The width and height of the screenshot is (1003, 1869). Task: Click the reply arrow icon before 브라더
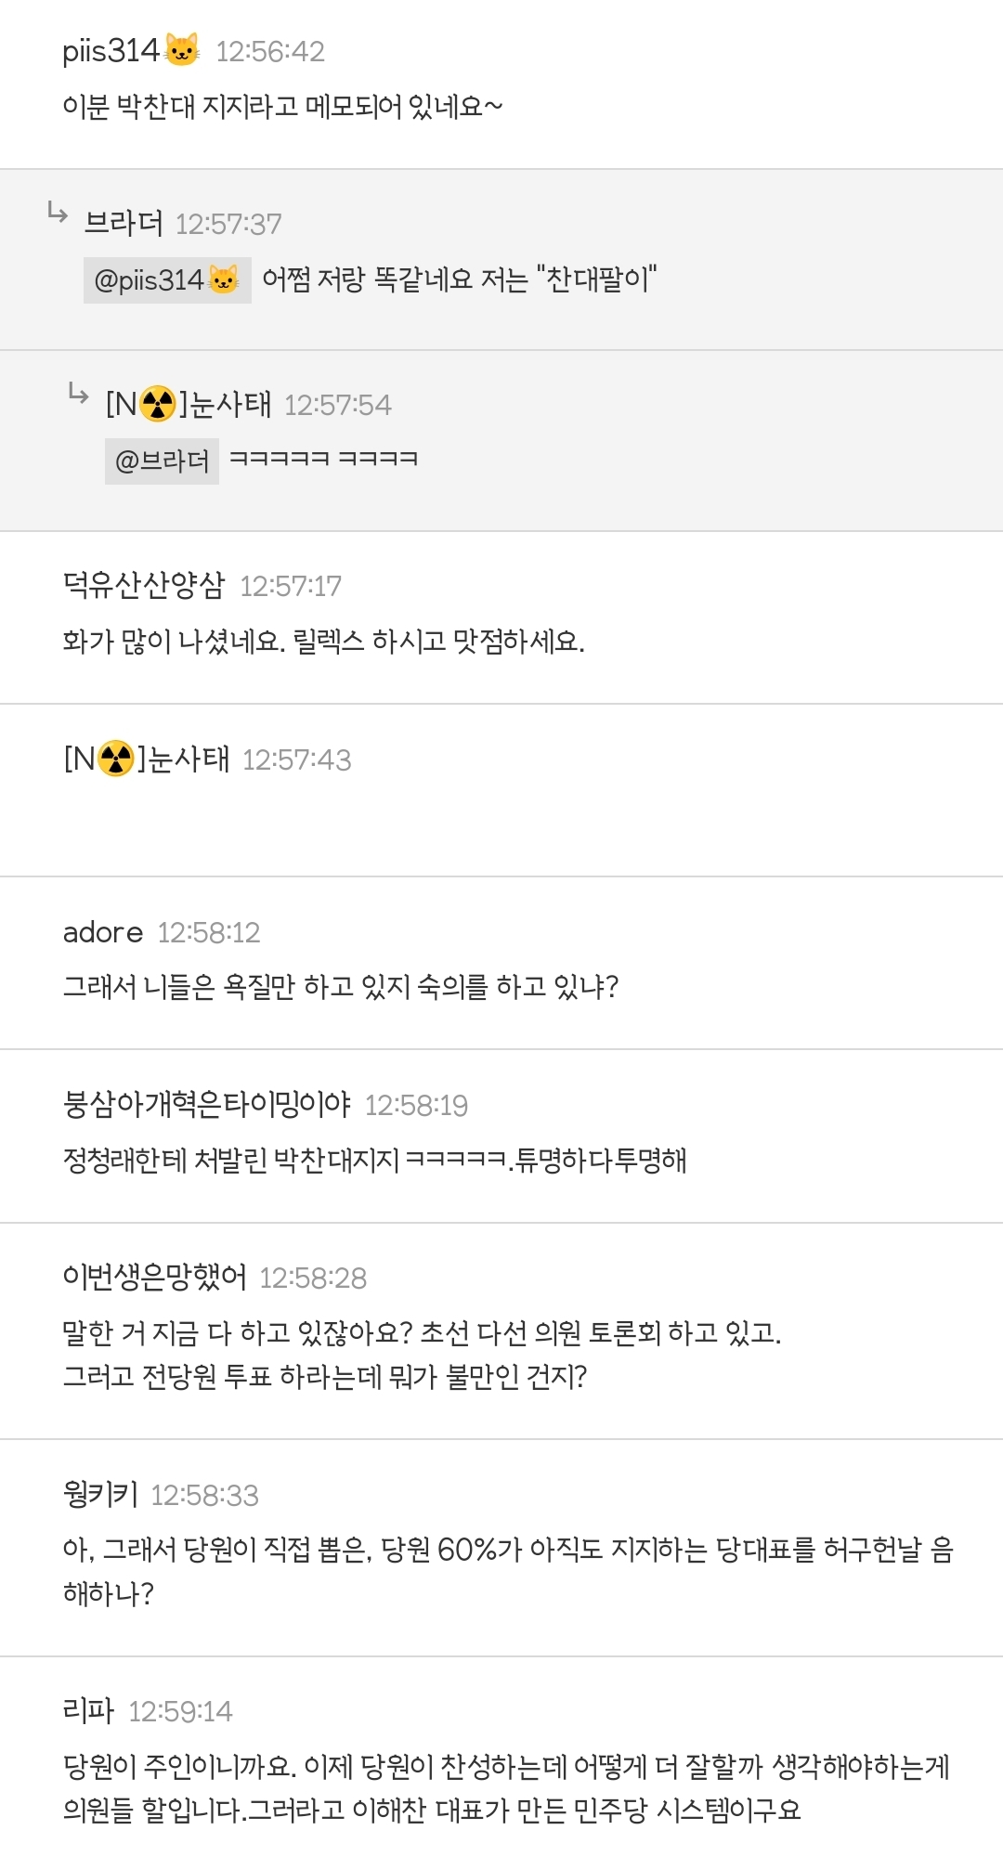click(58, 214)
